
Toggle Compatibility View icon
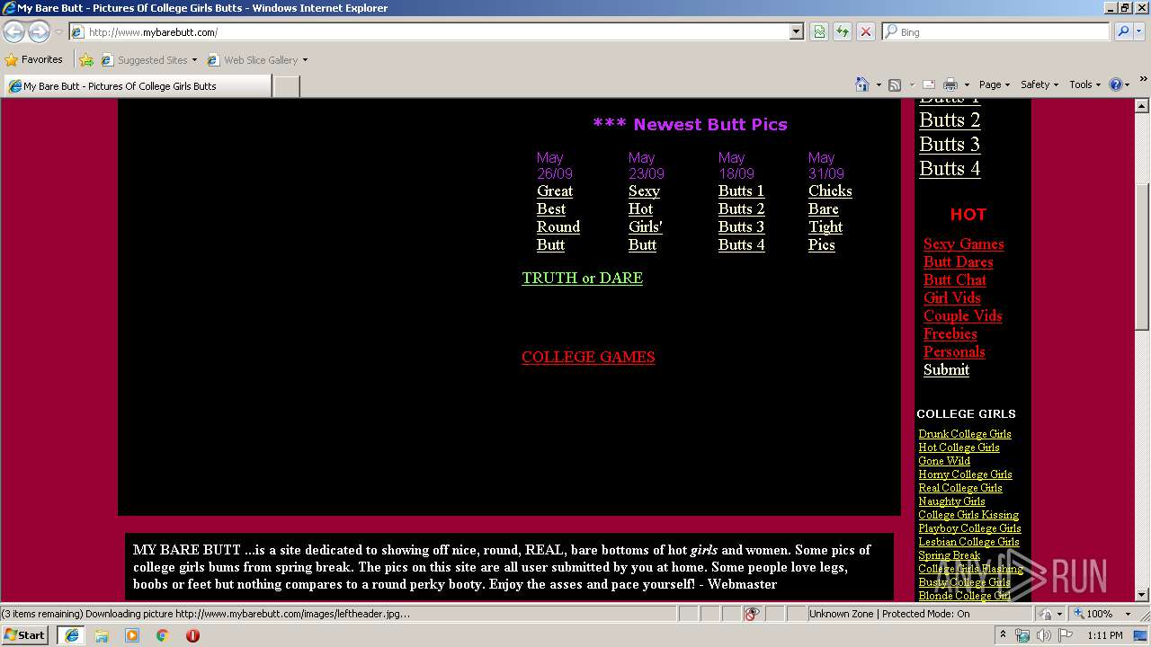[819, 32]
